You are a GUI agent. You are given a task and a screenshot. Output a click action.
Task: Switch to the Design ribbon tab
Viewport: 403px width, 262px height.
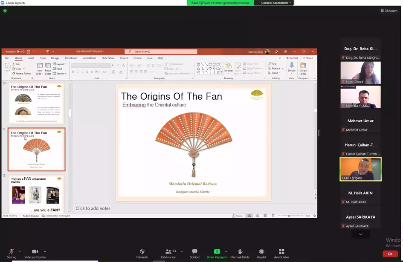pyautogui.click(x=55, y=58)
